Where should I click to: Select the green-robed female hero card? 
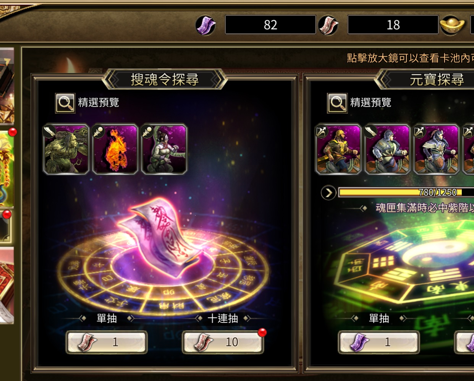[164, 149]
